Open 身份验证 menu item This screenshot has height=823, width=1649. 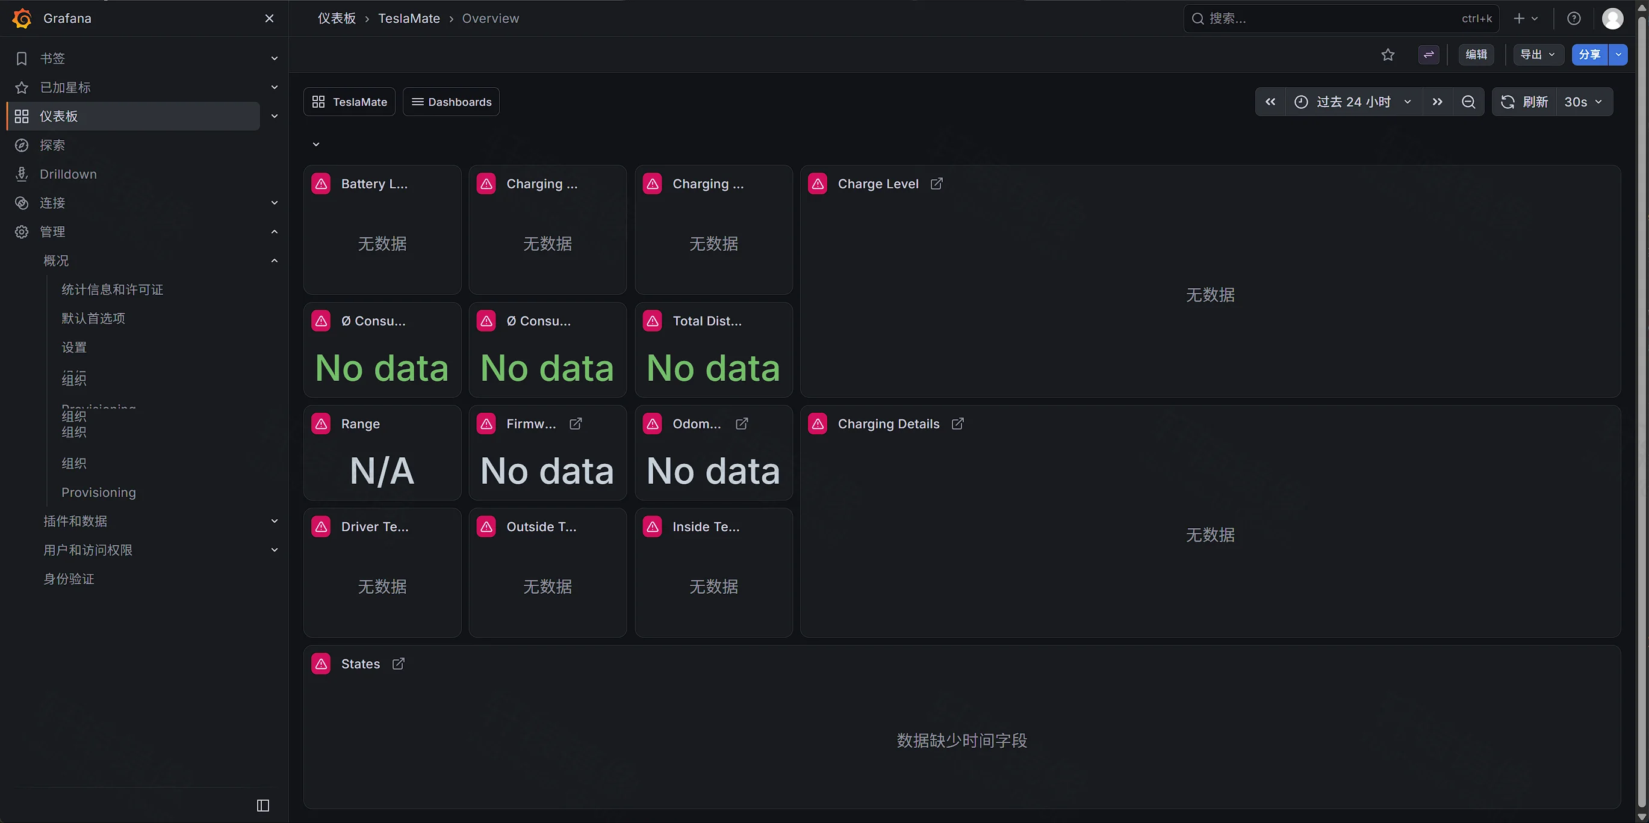point(69,579)
